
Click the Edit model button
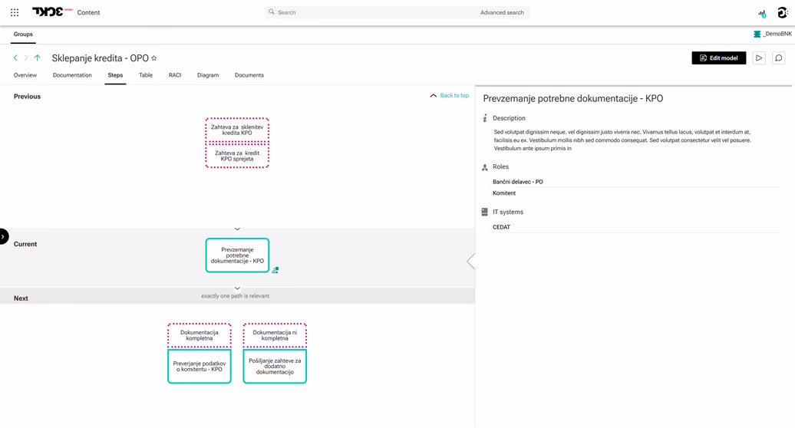(718, 58)
